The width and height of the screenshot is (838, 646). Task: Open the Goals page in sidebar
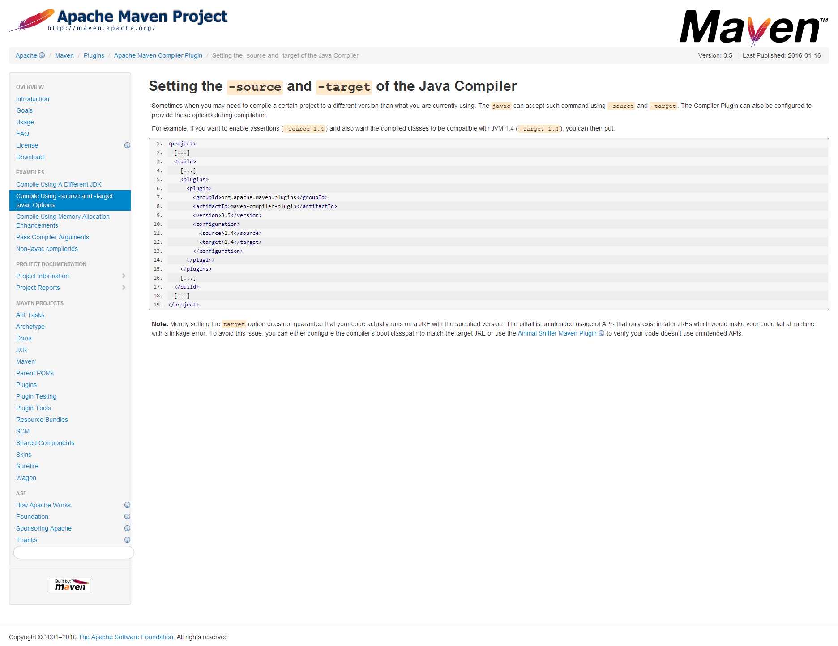tap(24, 110)
